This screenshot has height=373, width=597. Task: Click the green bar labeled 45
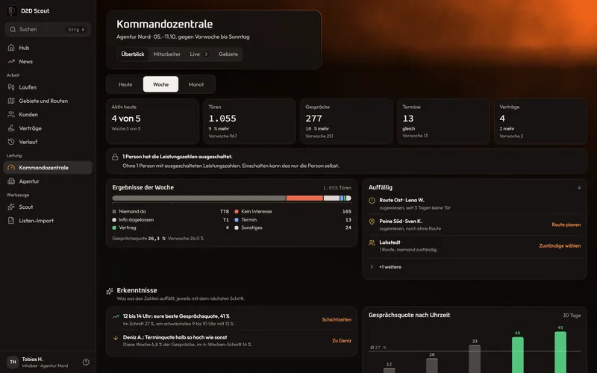point(560,352)
